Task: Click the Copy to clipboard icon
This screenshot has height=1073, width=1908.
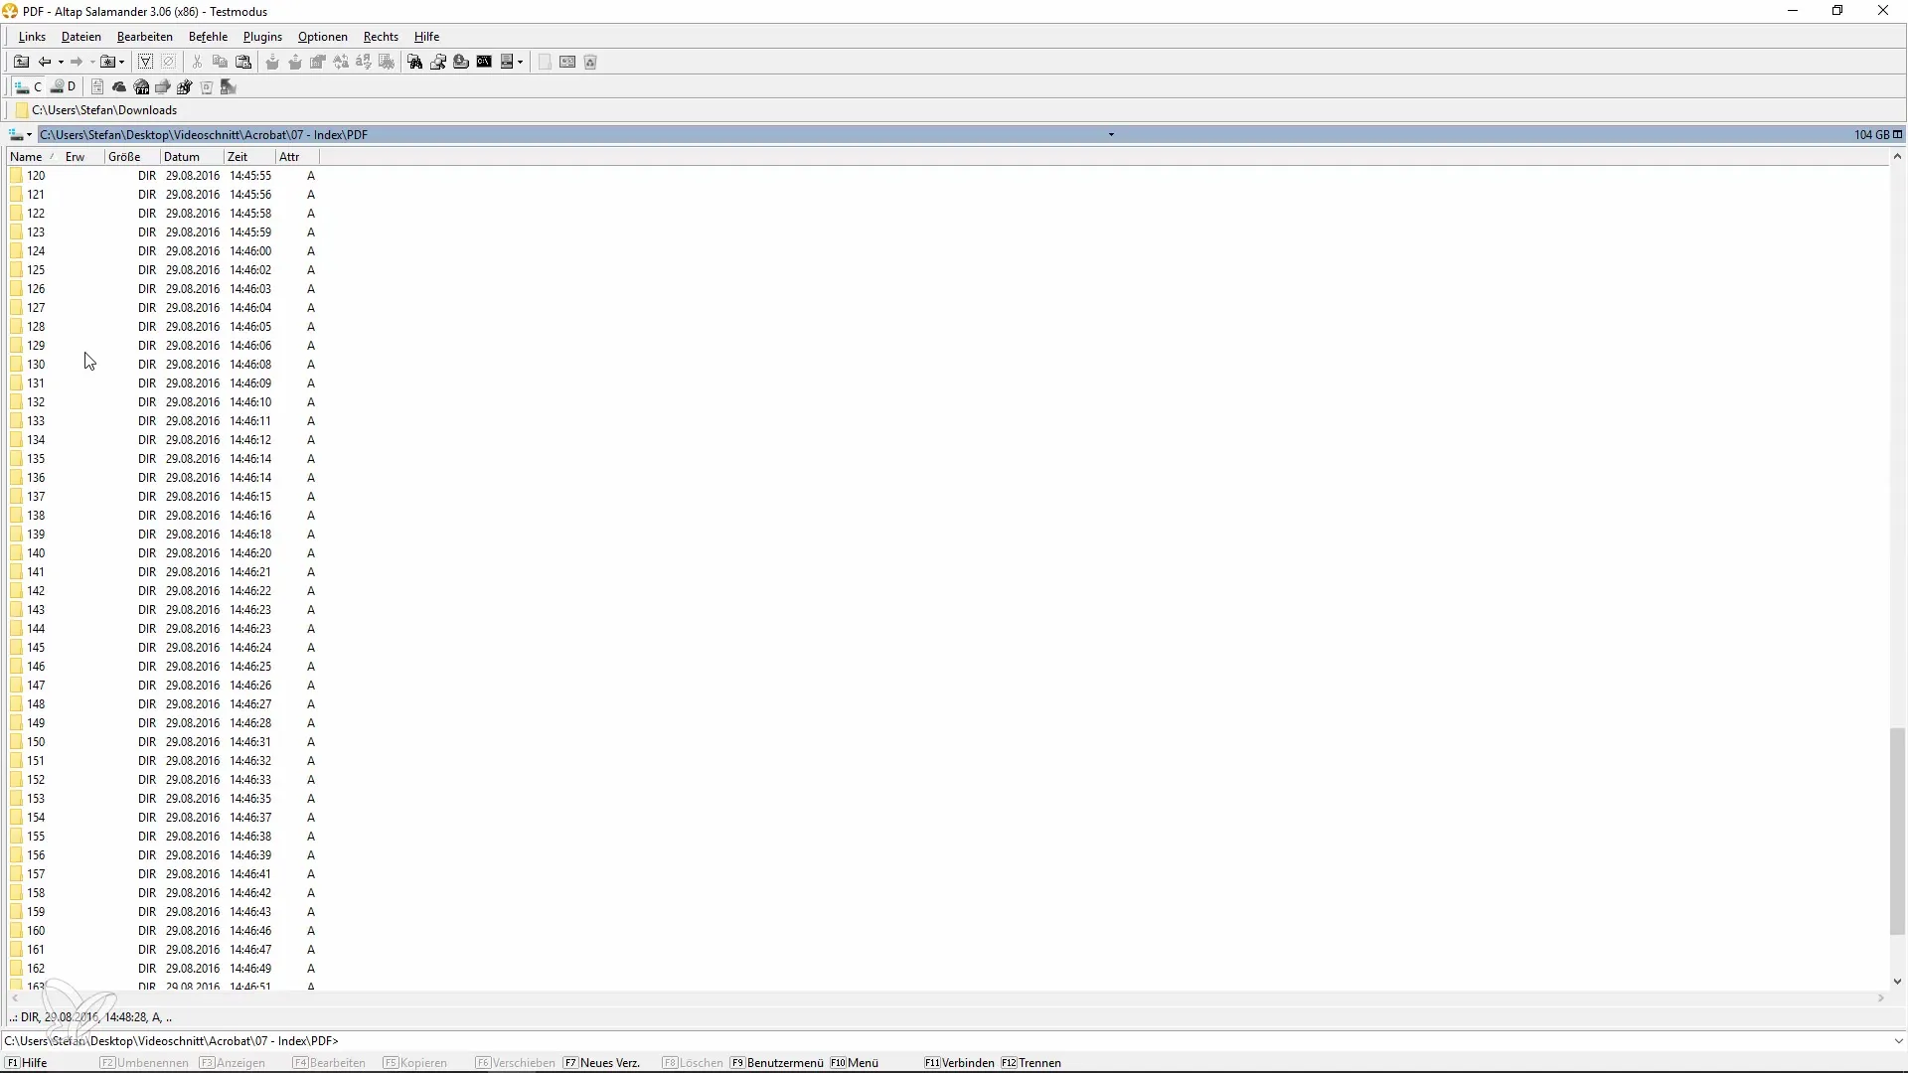Action: click(220, 62)
